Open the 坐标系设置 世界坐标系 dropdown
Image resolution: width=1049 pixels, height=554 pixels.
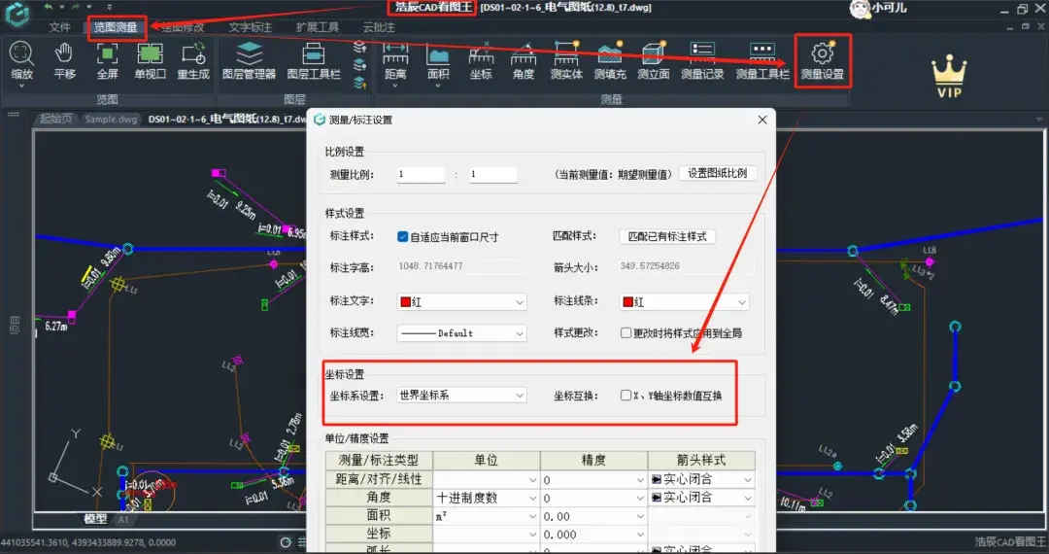(x=461, y=396)
